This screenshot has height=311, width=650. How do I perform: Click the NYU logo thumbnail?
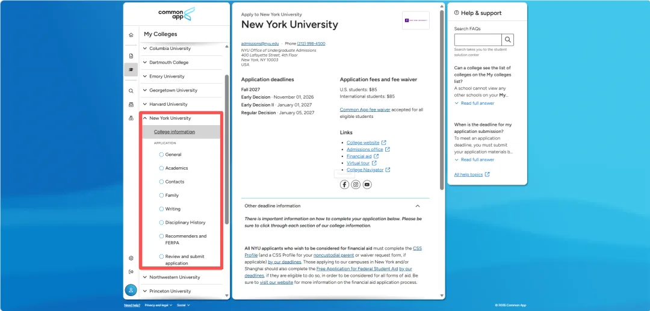point(416,20)
